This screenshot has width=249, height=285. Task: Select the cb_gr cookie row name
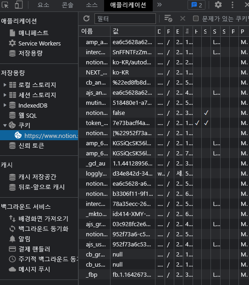coord(95,255)
